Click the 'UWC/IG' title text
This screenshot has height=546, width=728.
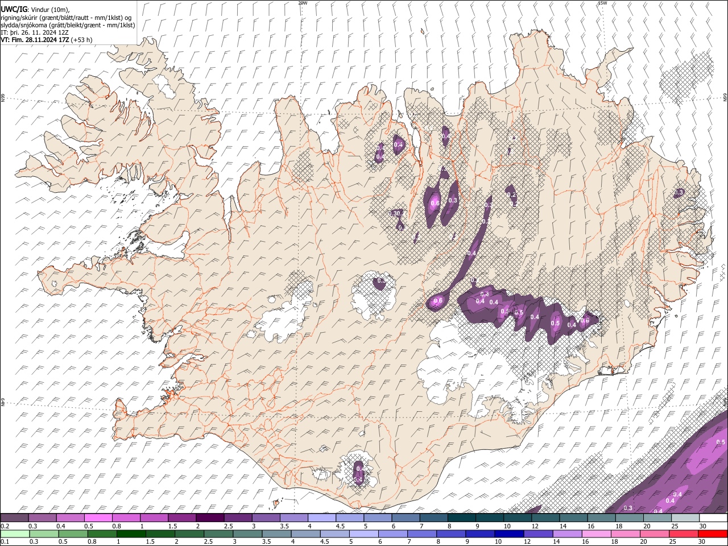click(14, 9)
